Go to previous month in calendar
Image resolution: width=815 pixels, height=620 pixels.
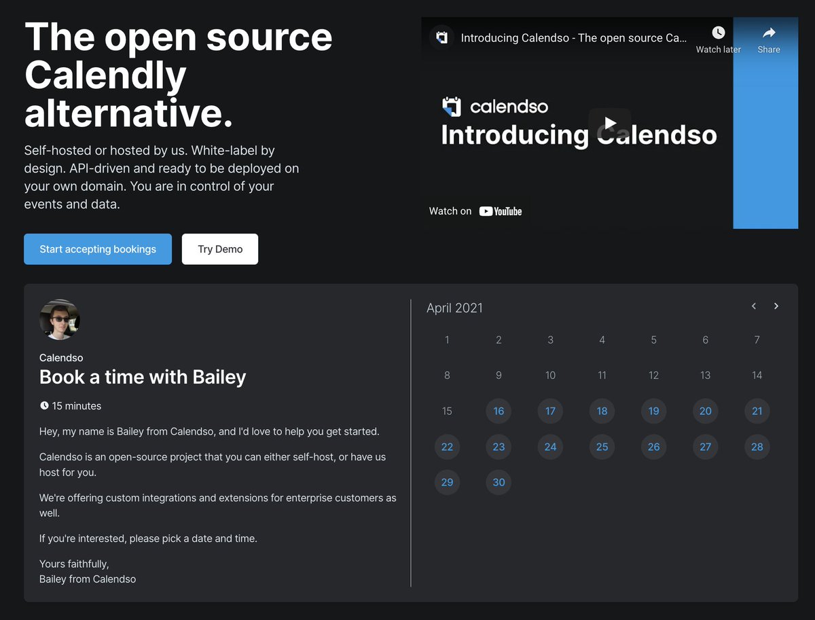[754, 306]
